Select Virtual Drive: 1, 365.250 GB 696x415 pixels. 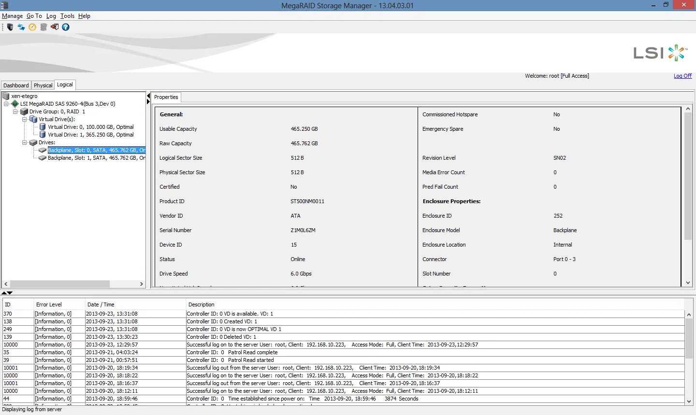(x=90, y=135)
